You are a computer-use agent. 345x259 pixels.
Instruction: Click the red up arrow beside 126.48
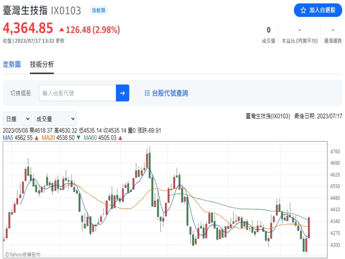tap(62, 30)
